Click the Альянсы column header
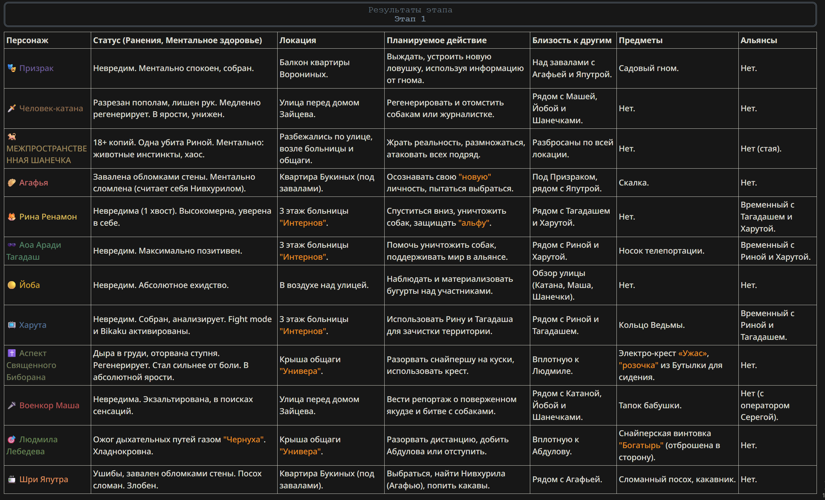Viewport: 825px width, 500px height. (x=759, y=41)
